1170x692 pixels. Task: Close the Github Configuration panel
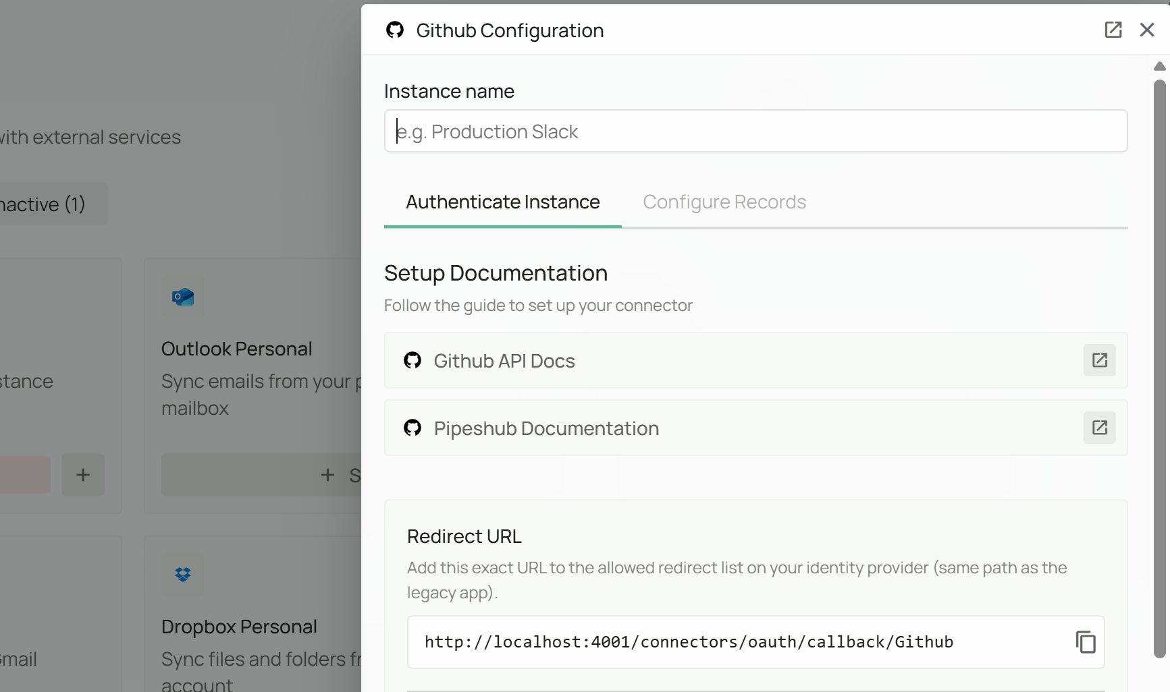click(1146, 30)
